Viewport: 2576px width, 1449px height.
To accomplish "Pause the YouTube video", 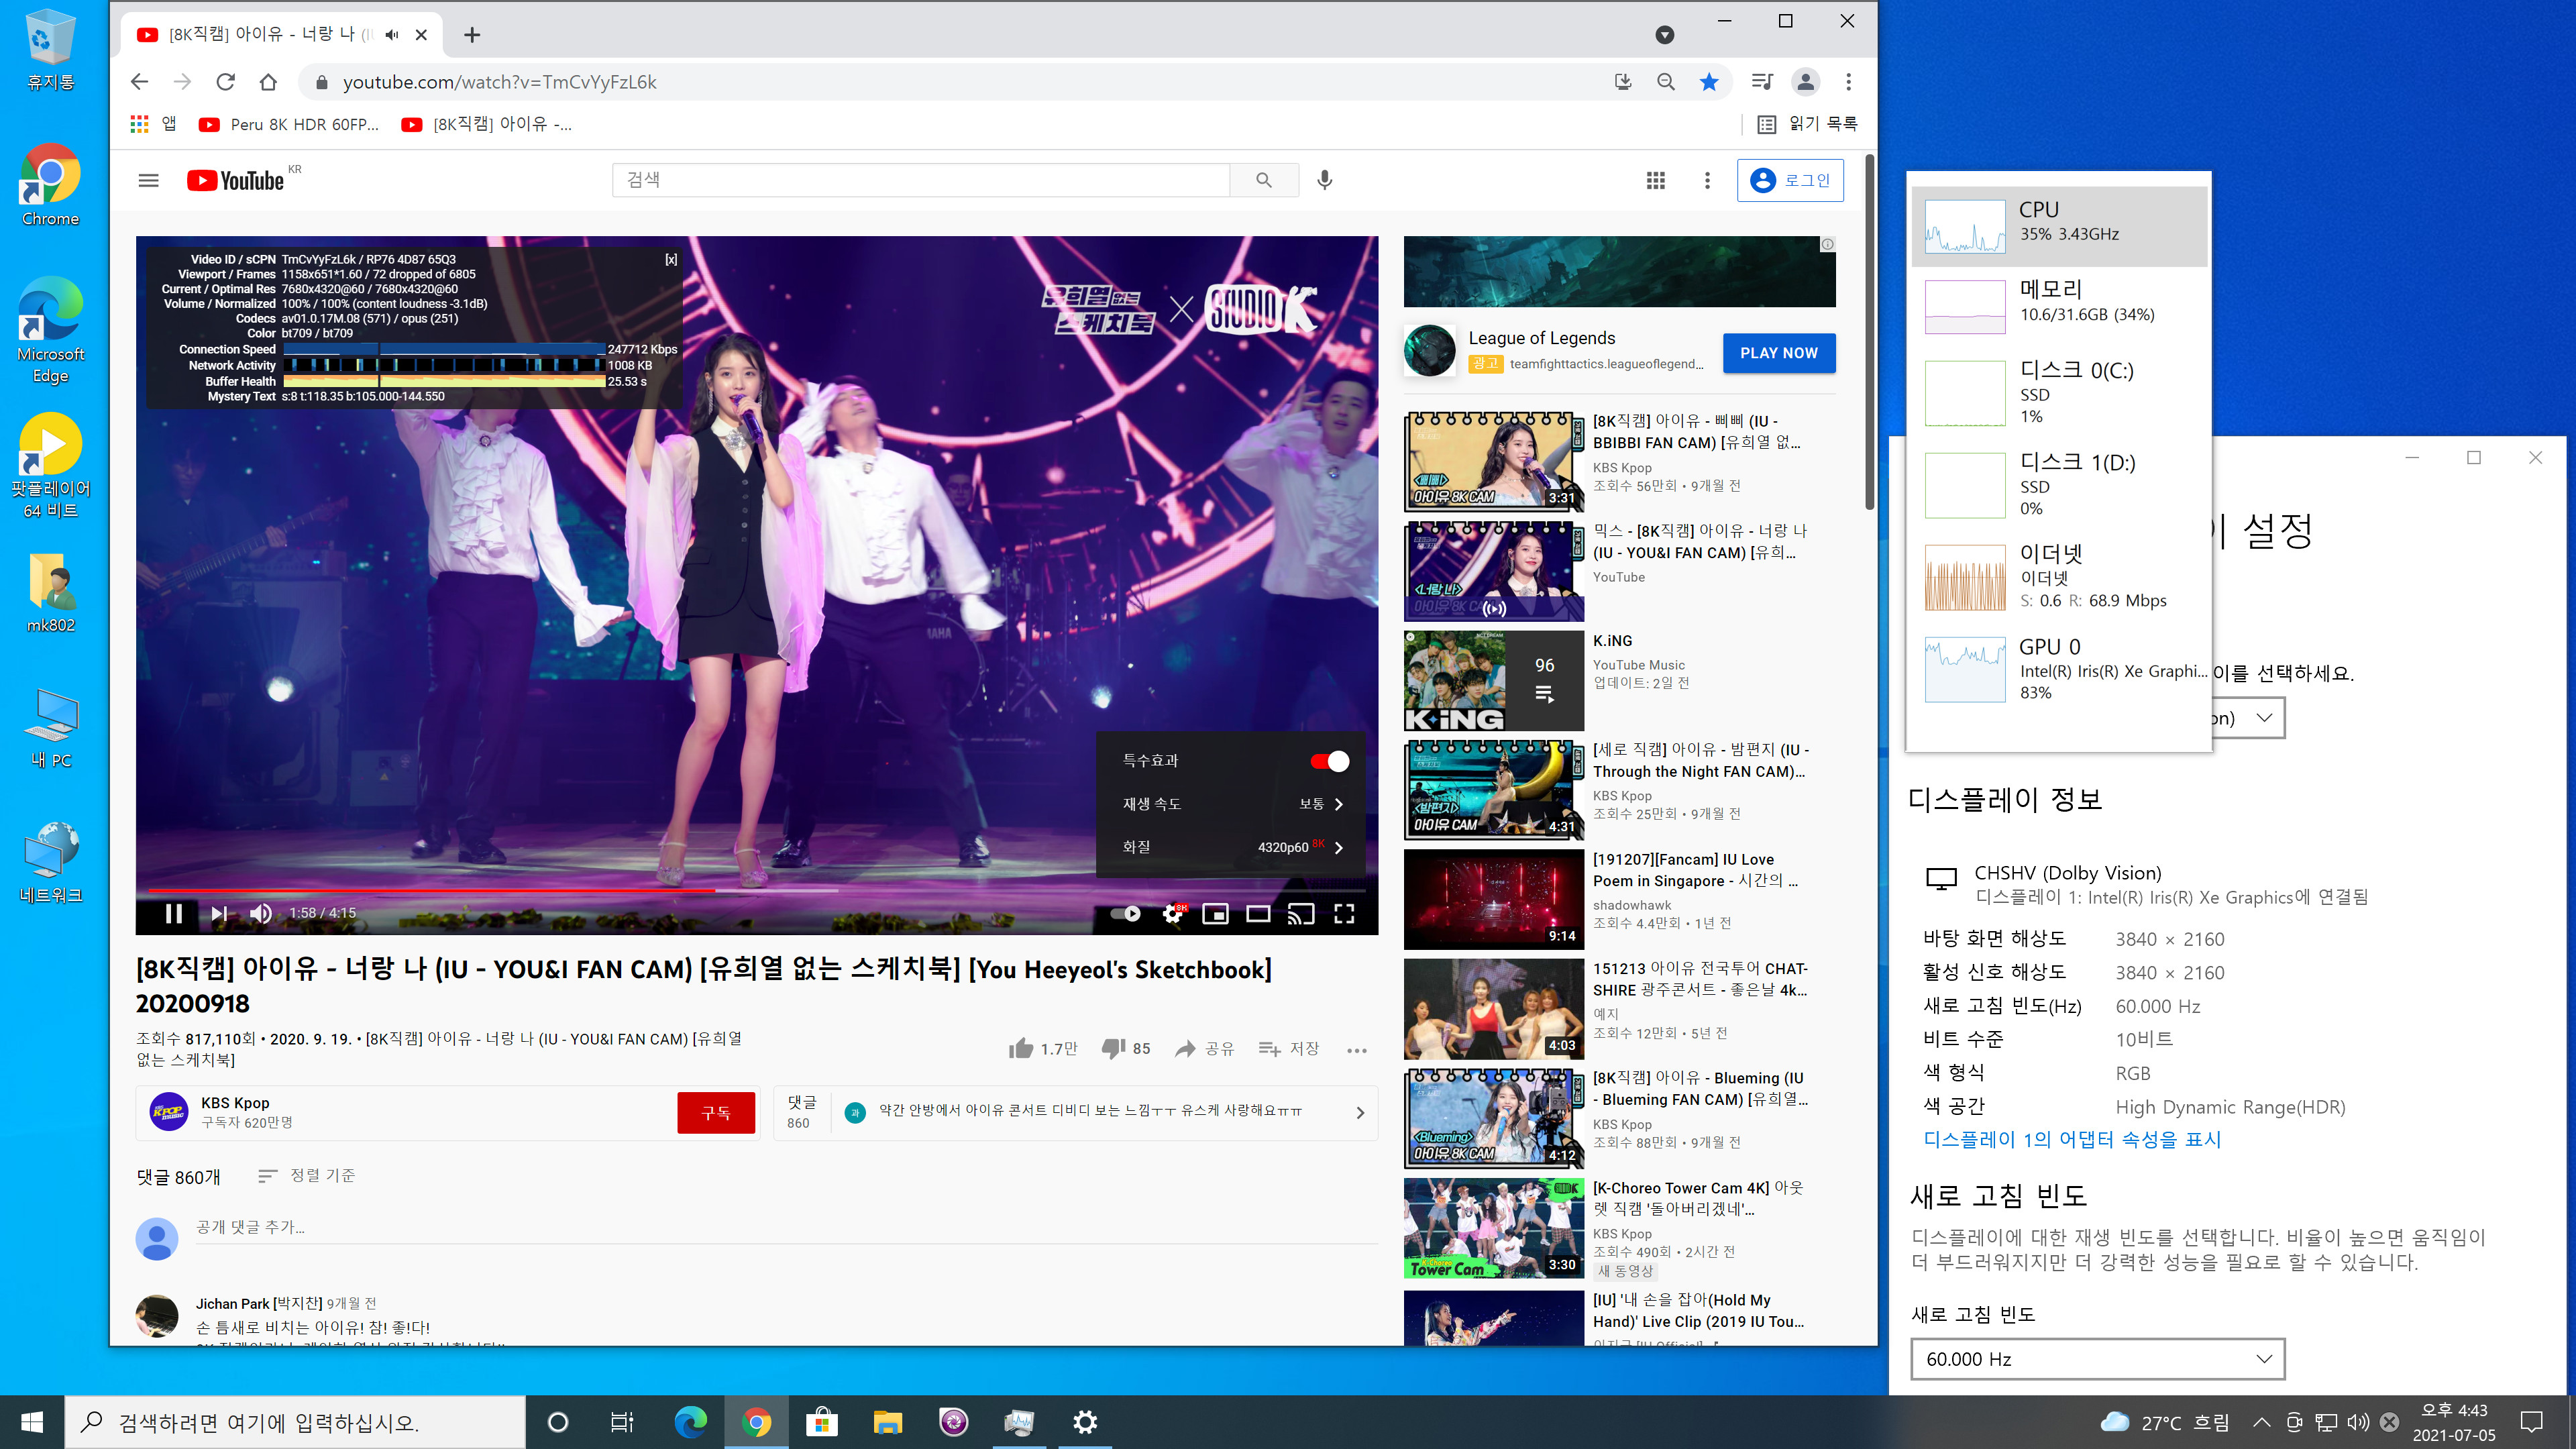I will pos(173,913).
